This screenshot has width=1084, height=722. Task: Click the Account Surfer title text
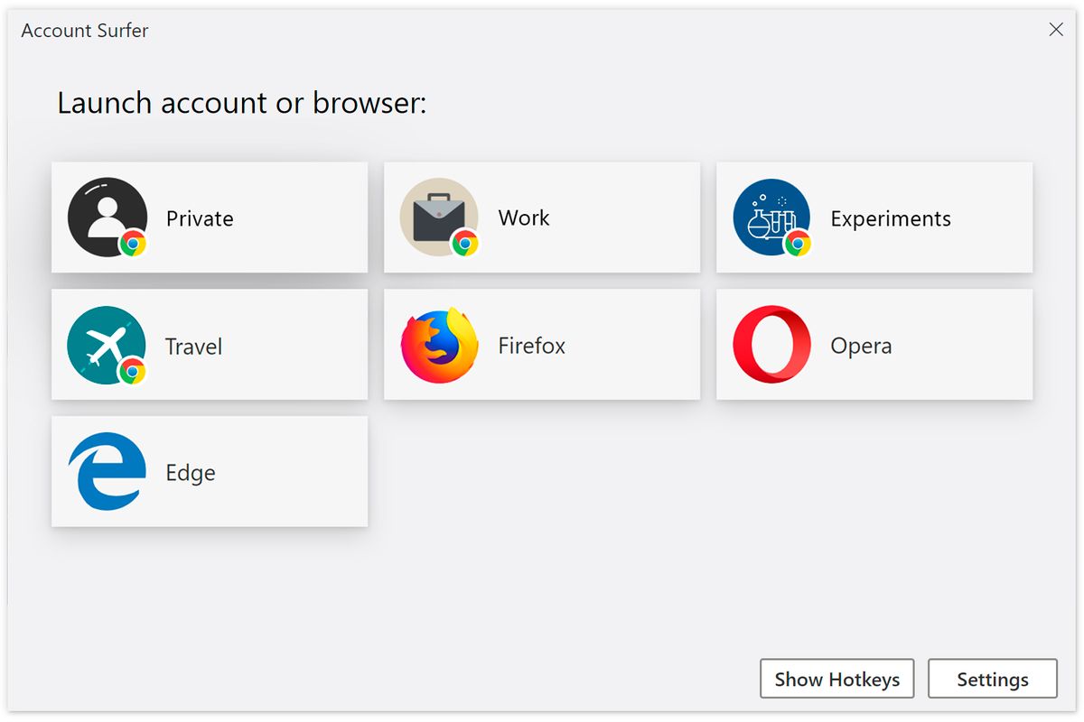[84, 30]
